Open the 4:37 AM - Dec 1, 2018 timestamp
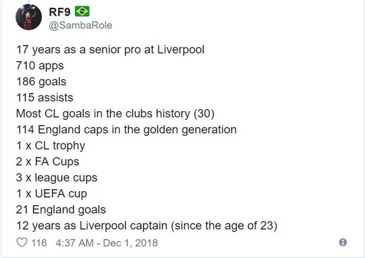 (107, 242)
